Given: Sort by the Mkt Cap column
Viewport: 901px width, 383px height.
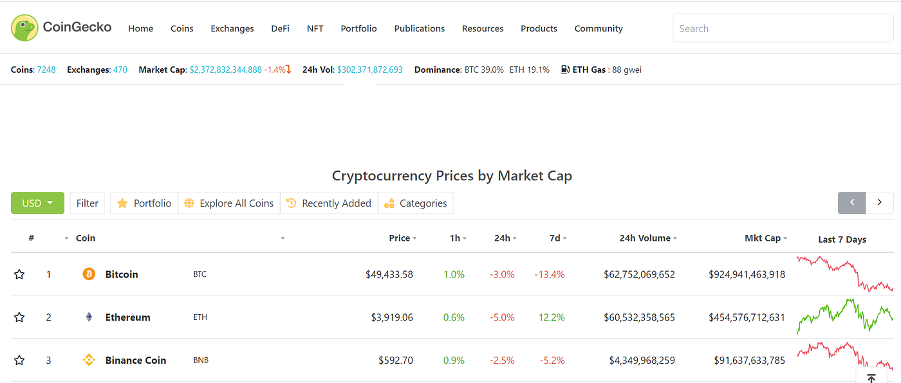Looking at the screenshot, I should pyautogui.click(x=766, y=238).
